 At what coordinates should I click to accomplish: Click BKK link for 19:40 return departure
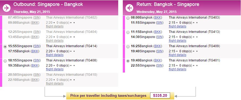(158, 60)
